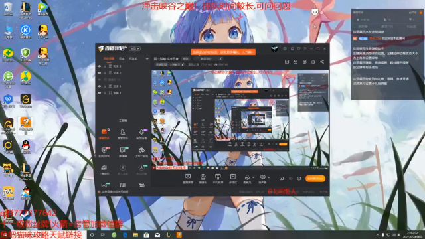Lock the 文本 1 source layer

pos(105,86)
